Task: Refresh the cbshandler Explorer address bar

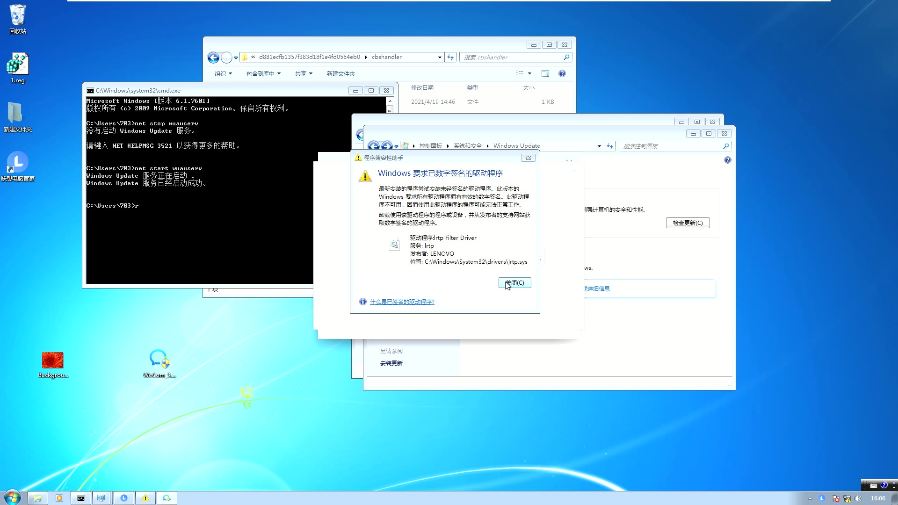Action: pyautogui.click(x=450, y=57)
